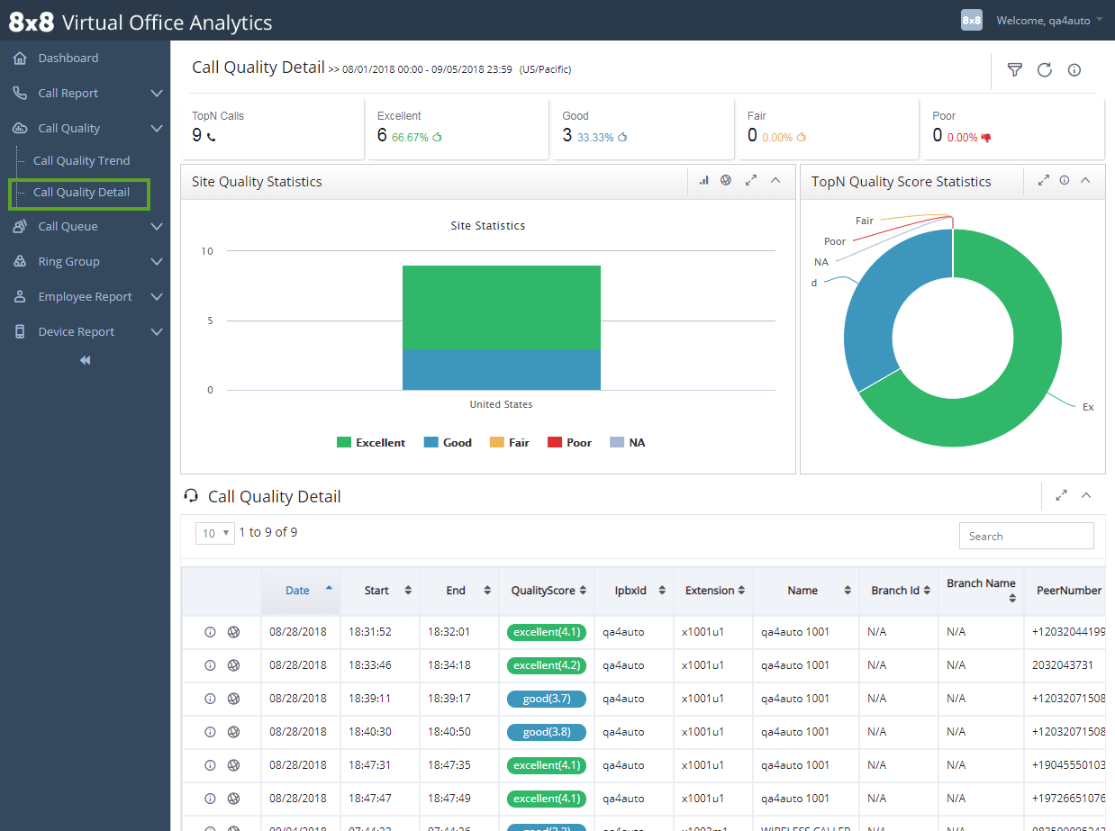Select the bar chart icon in Site Quality Statistics

pos(703,180)
